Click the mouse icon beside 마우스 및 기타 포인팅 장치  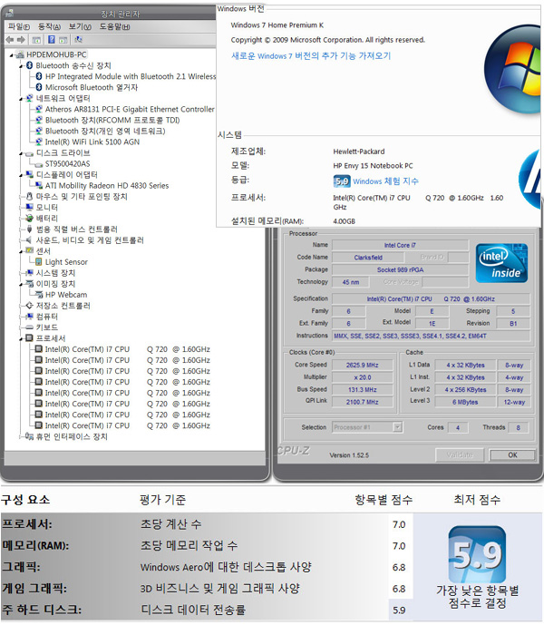click(x=29, y=196)
